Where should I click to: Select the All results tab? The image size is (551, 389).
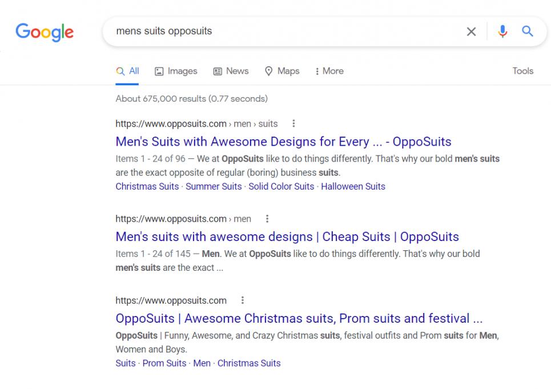pos(127,71)
